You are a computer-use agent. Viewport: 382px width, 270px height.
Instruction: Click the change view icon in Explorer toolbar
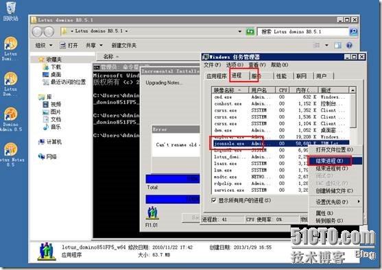pos(316,45)
